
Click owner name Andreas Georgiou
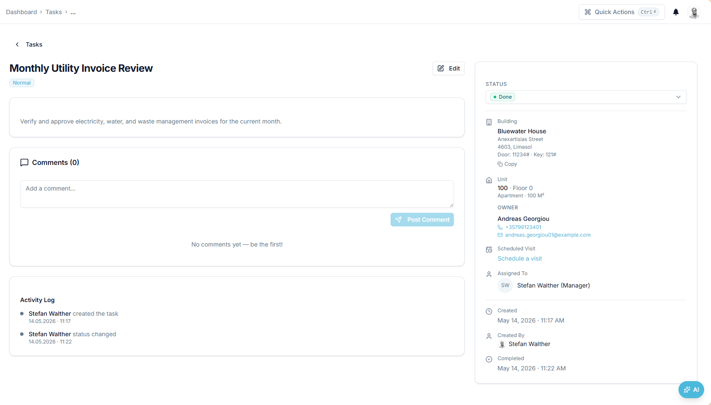(523, 219)
